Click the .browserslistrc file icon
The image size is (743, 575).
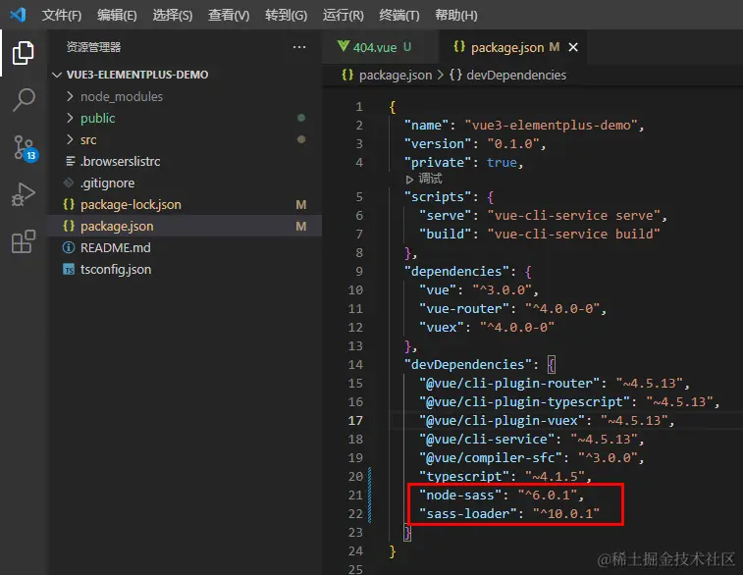(x=70, y=162)
